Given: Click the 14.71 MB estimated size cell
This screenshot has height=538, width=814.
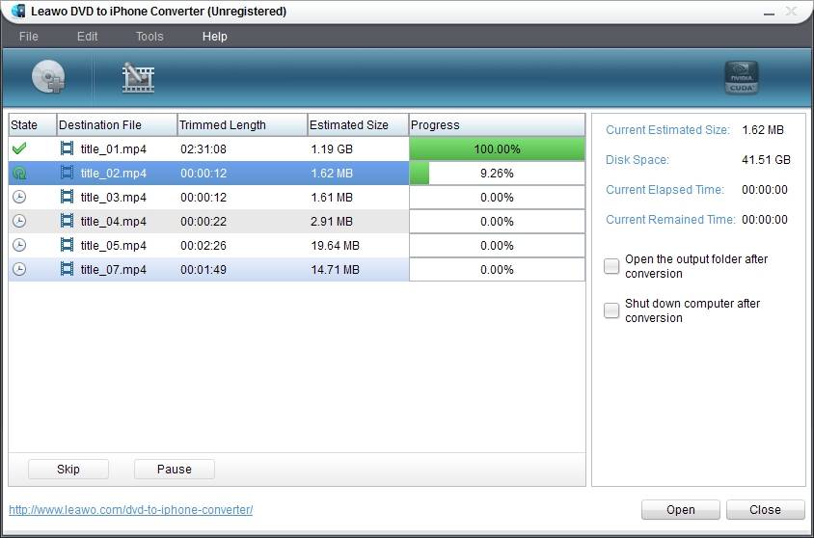Looking at the screenshot, I should pos(336,270).
